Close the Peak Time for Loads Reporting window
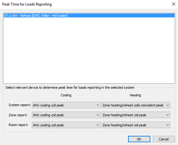Viewport: 178px width, 145px height. click(174, 4)
